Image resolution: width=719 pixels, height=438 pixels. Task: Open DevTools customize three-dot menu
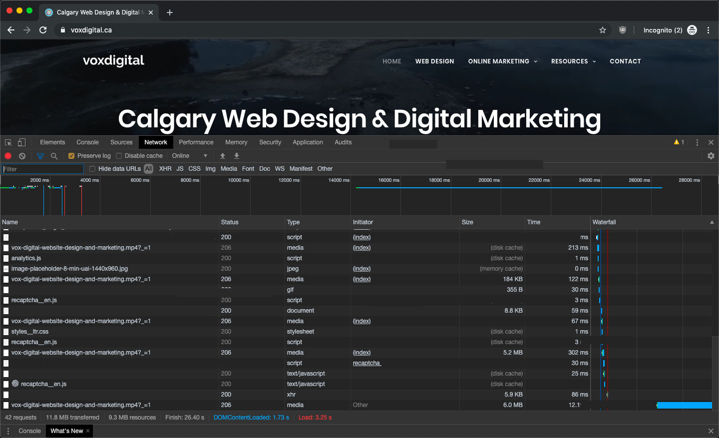tap(697, 142)
